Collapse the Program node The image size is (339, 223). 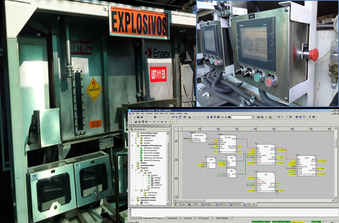(132, 168)
